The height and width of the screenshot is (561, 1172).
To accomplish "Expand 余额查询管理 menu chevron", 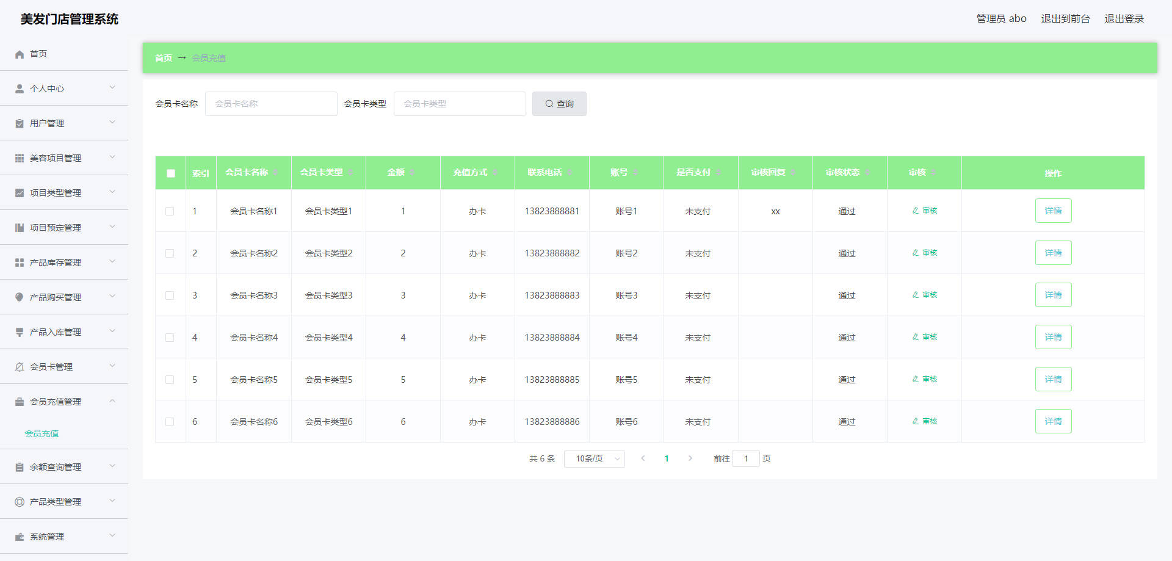I will point(112,466).
